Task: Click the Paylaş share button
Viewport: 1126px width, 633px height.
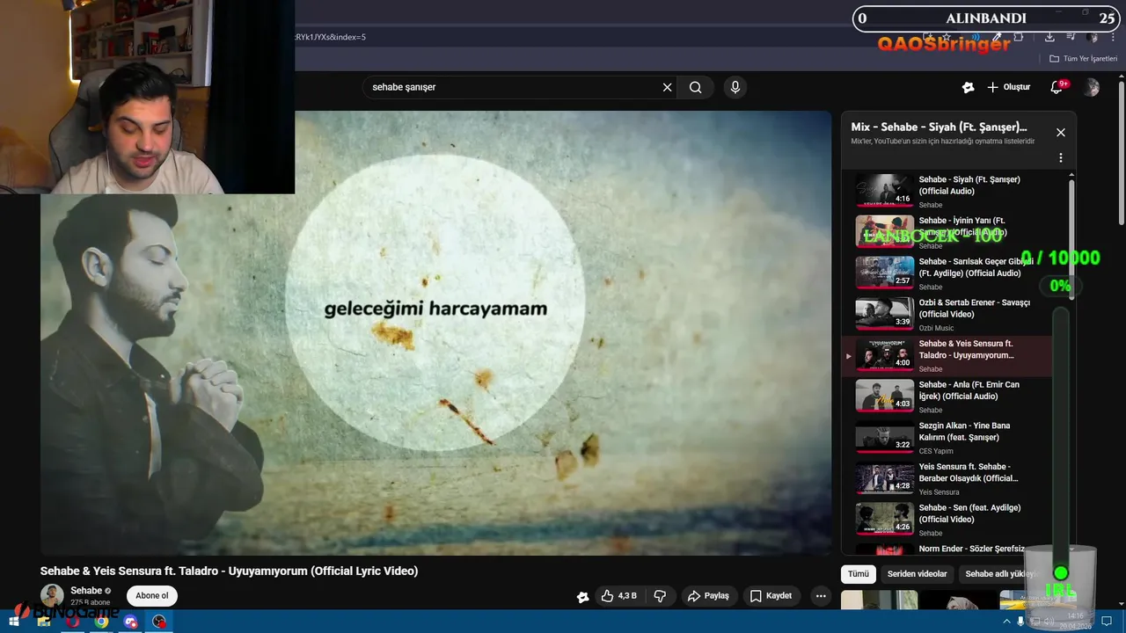Action: point(708,596)
